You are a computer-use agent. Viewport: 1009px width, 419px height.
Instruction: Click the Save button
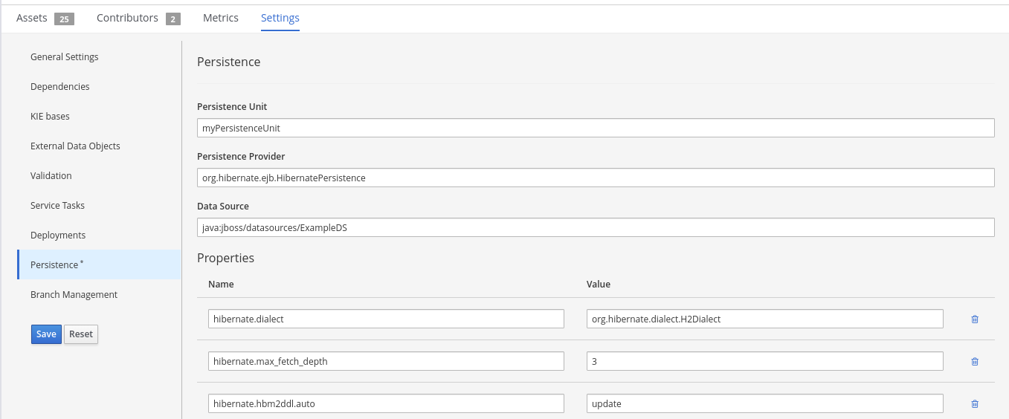point(46,334)
